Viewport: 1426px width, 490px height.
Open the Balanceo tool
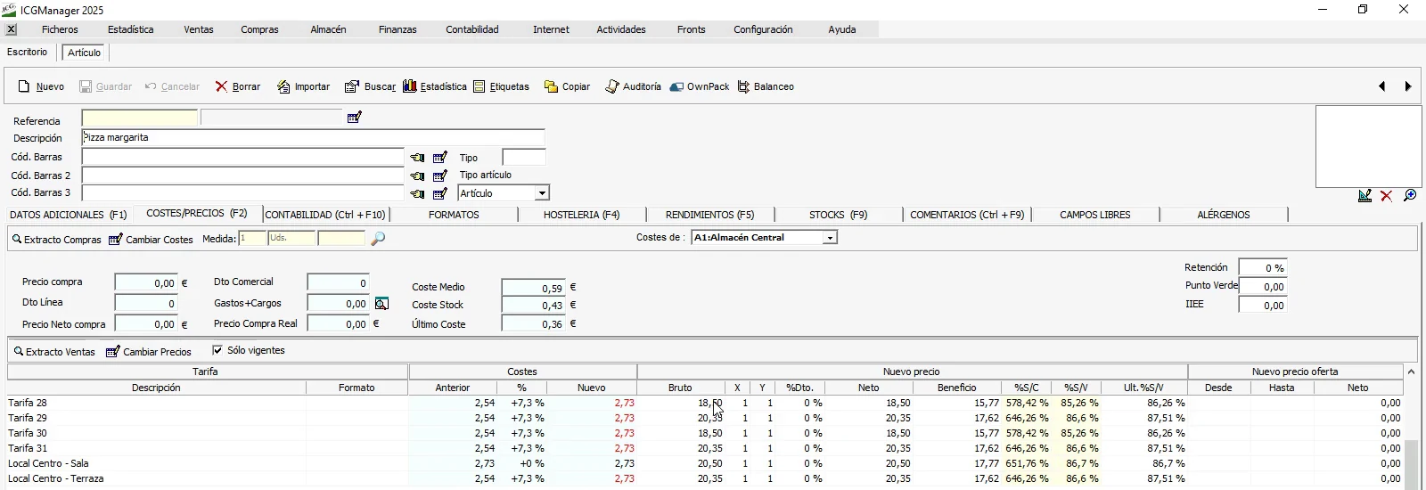(766, 86)
